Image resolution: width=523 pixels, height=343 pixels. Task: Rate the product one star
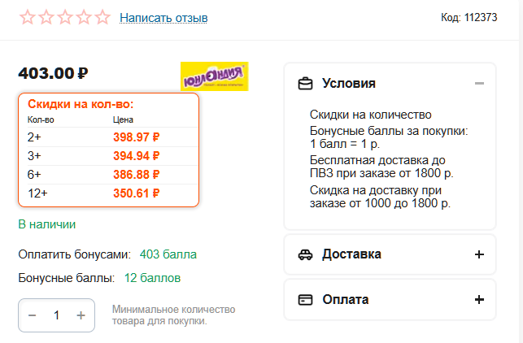(x=28, y=17)
